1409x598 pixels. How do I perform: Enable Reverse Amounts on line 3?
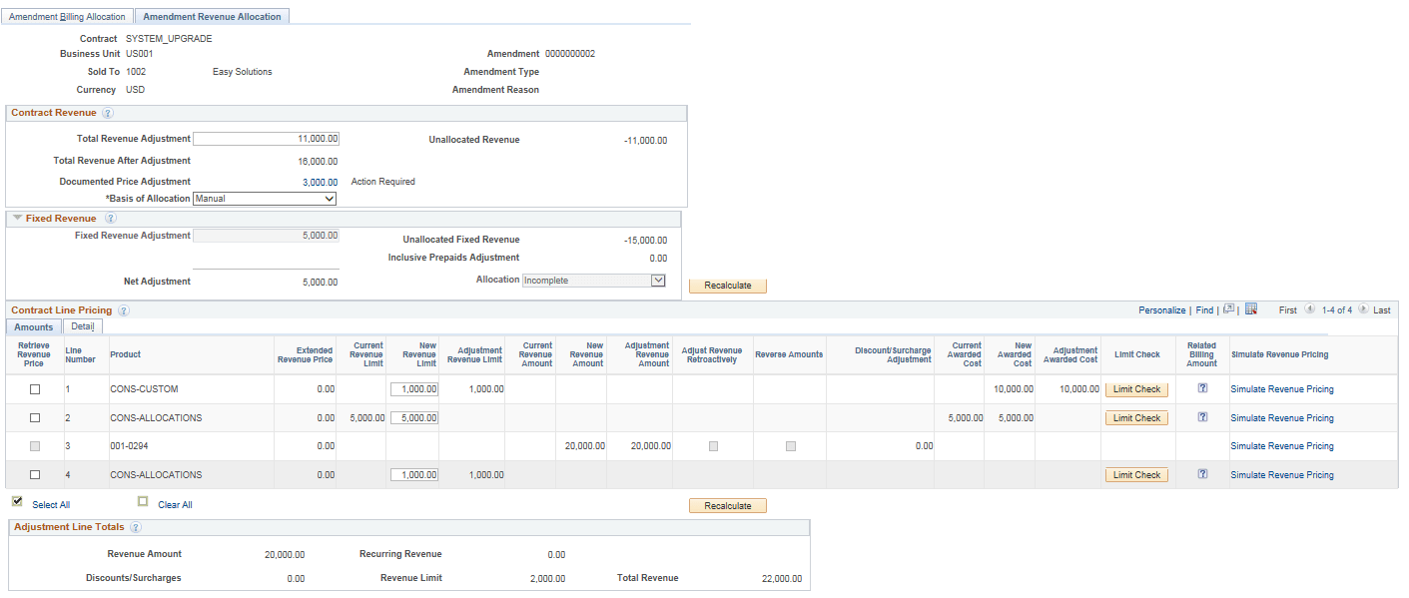[789, 446]
